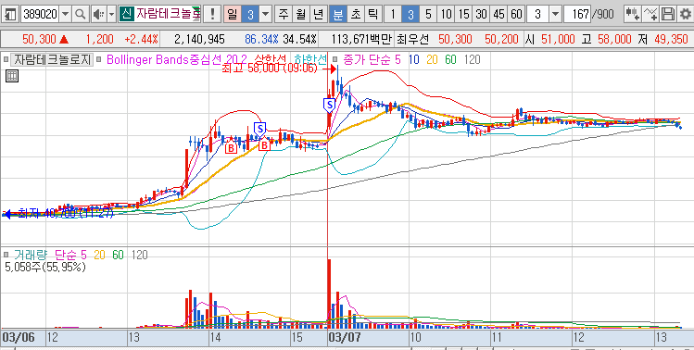Expand the stock code 389020 dropdown arrow
The image size is (694, 350).
pyautogui.click(x=66, y=15)
